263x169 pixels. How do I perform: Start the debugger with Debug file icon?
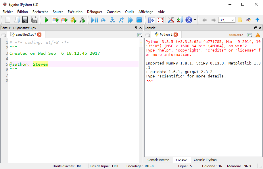(x=95, y=20)
